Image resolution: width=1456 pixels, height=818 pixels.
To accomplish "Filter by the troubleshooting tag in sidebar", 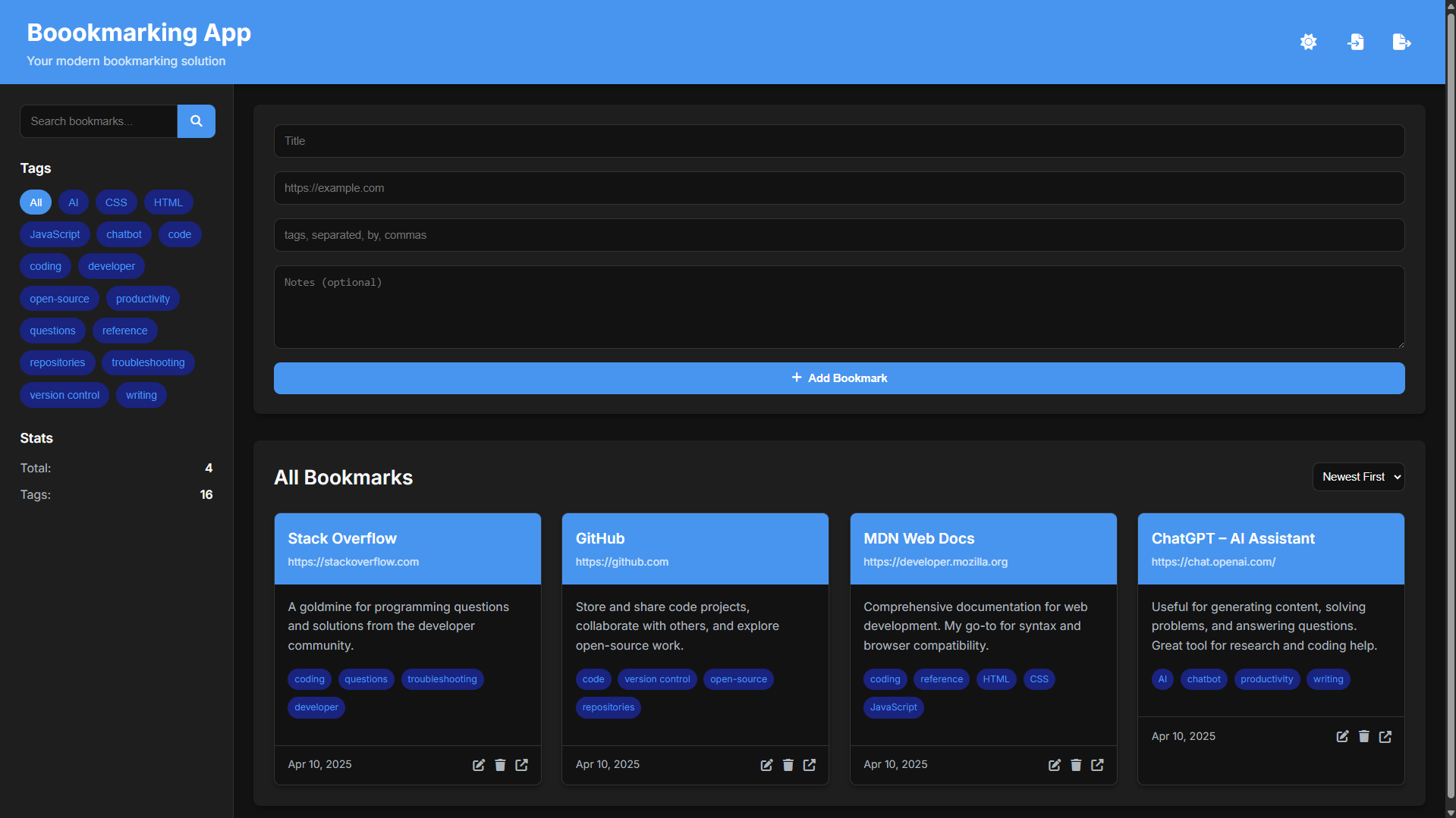I will (148, 362).
